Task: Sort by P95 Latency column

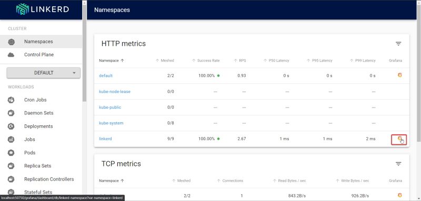Action: [x=319, y=60]
